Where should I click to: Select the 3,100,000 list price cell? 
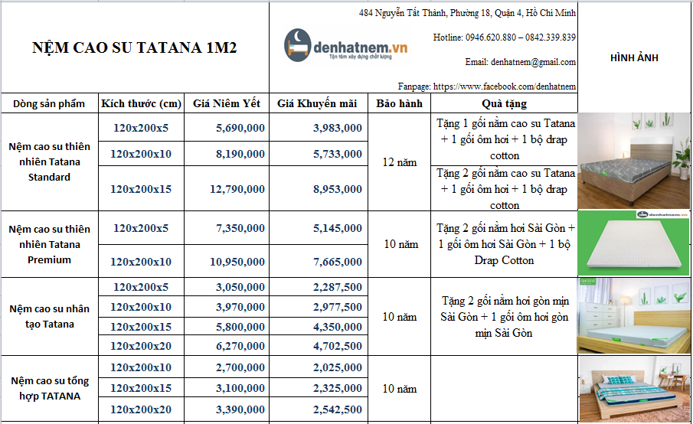coord(227,388)
